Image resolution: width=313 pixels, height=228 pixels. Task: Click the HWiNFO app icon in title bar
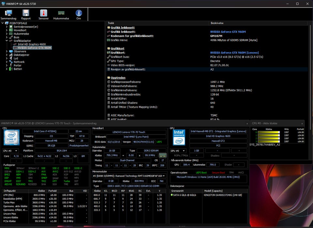[3, 4]
